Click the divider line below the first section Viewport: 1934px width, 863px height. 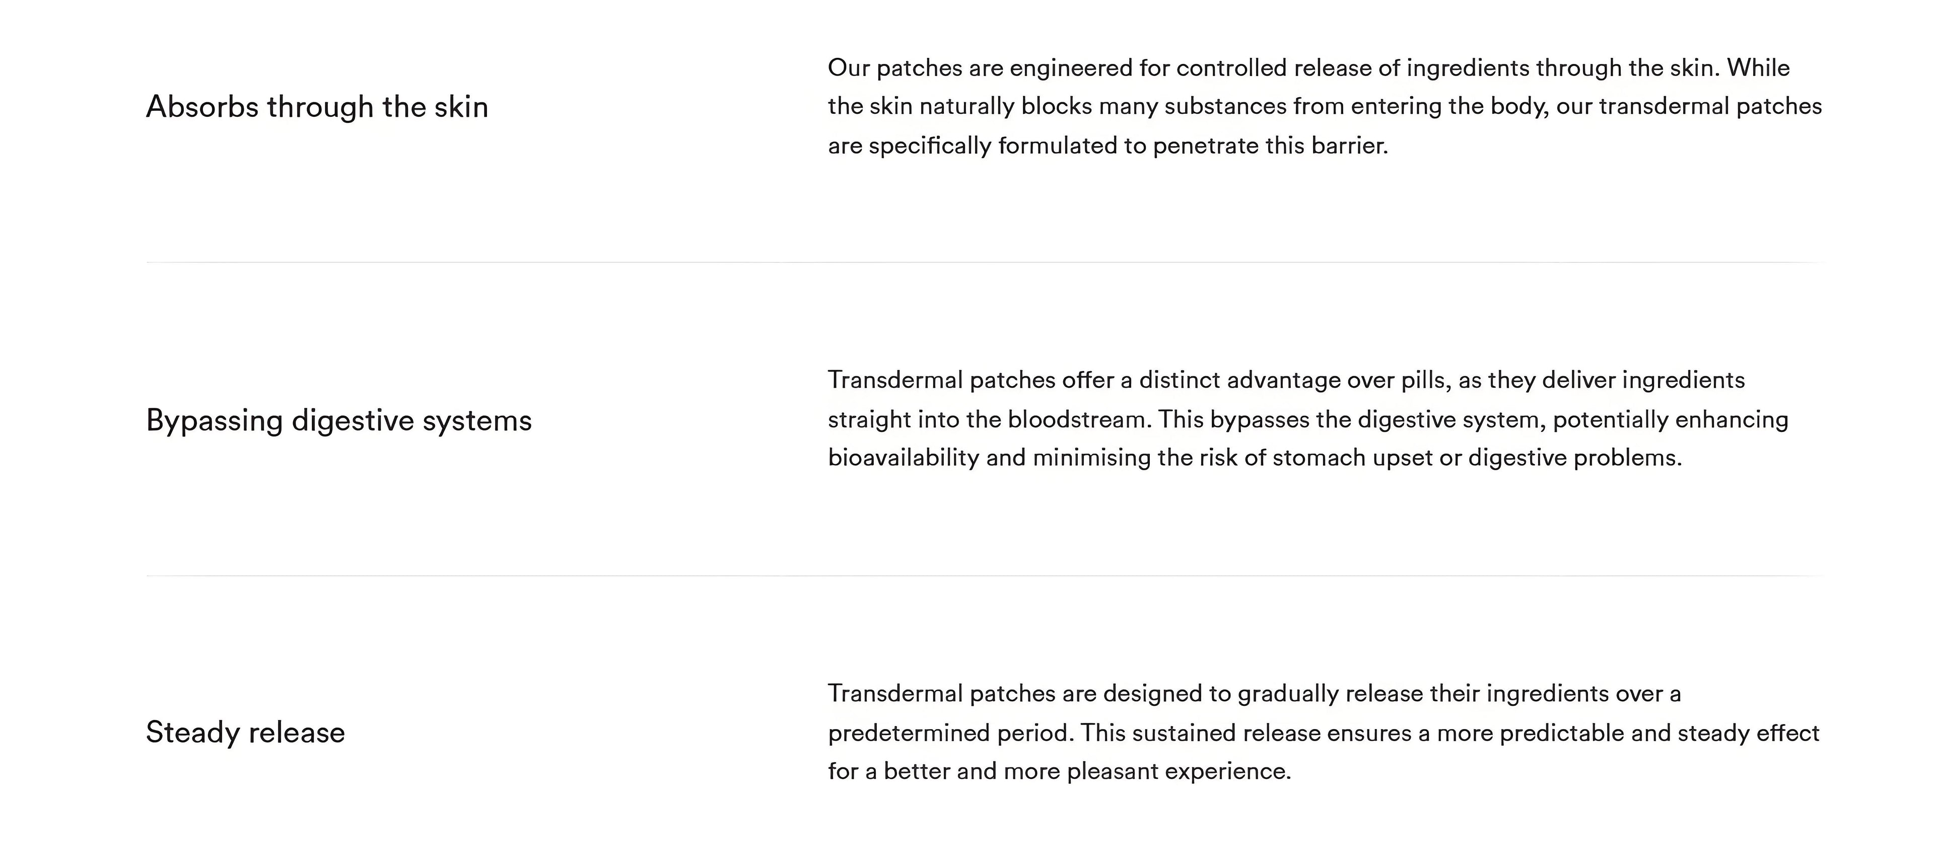coord(984,263)
